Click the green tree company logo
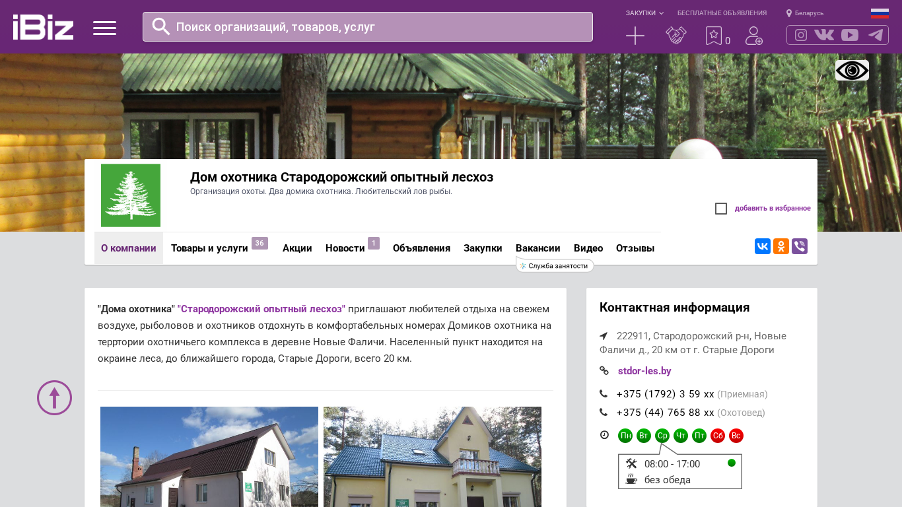 (x=131, y=195)
